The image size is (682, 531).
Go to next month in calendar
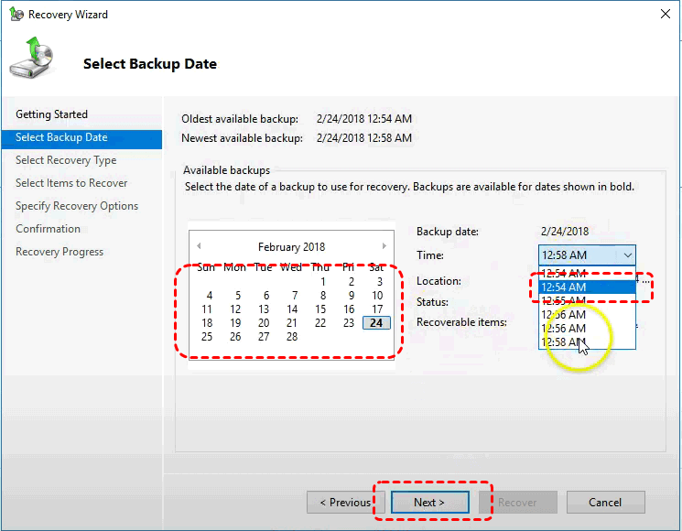coord(384,246)
